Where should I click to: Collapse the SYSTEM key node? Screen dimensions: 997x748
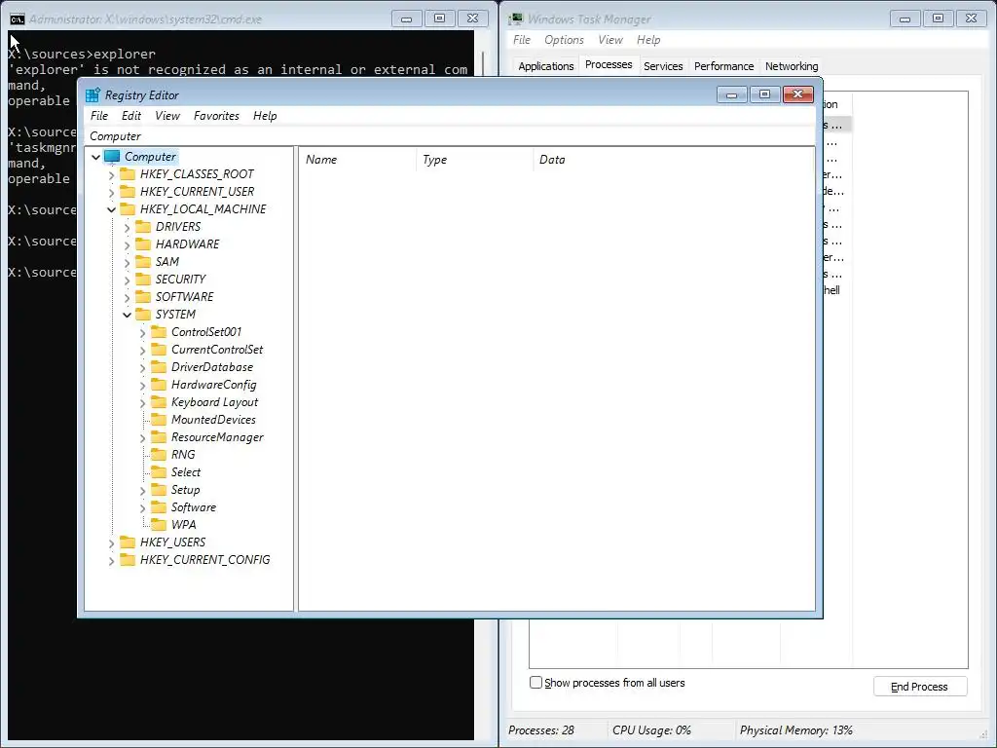128,315
